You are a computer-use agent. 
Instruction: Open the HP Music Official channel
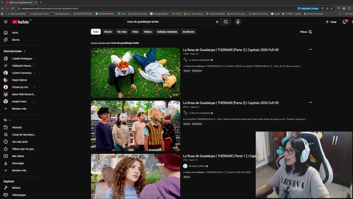[197, 166]
